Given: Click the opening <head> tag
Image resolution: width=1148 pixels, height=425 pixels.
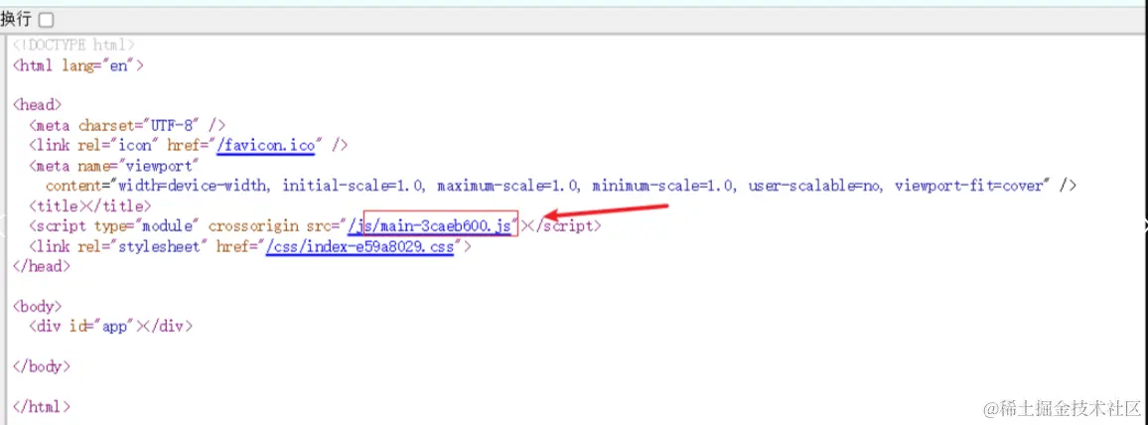Looking at the screenshot, I should point(38,105).
